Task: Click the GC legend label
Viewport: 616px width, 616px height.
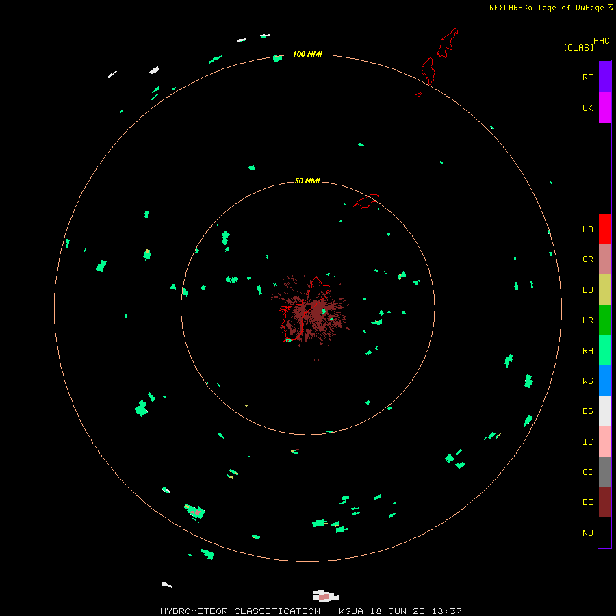Action: pos(587,472)
